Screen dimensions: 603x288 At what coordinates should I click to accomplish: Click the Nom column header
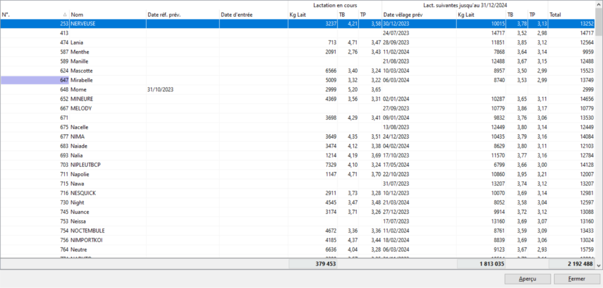[108, 15]
